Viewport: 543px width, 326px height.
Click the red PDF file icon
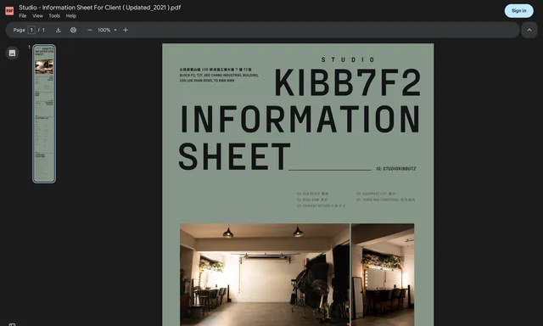pos(9,11)
